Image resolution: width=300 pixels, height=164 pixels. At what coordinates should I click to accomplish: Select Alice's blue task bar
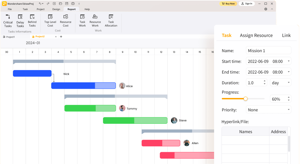click(x=83, y=86)
